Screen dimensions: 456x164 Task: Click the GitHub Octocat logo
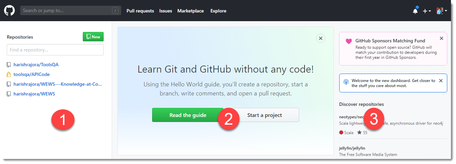coord(9,11)
